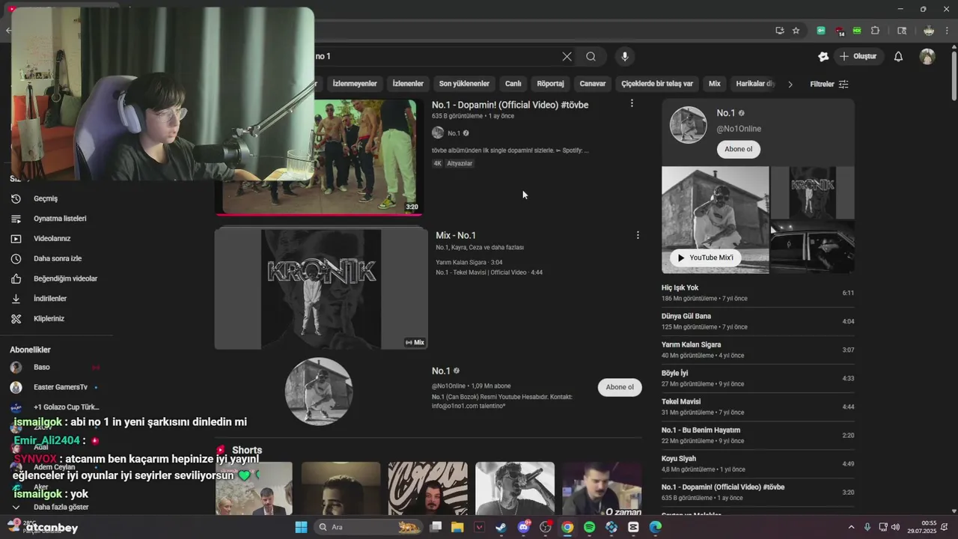Open the Mix - No.1 title link

(x=456, y=235)
